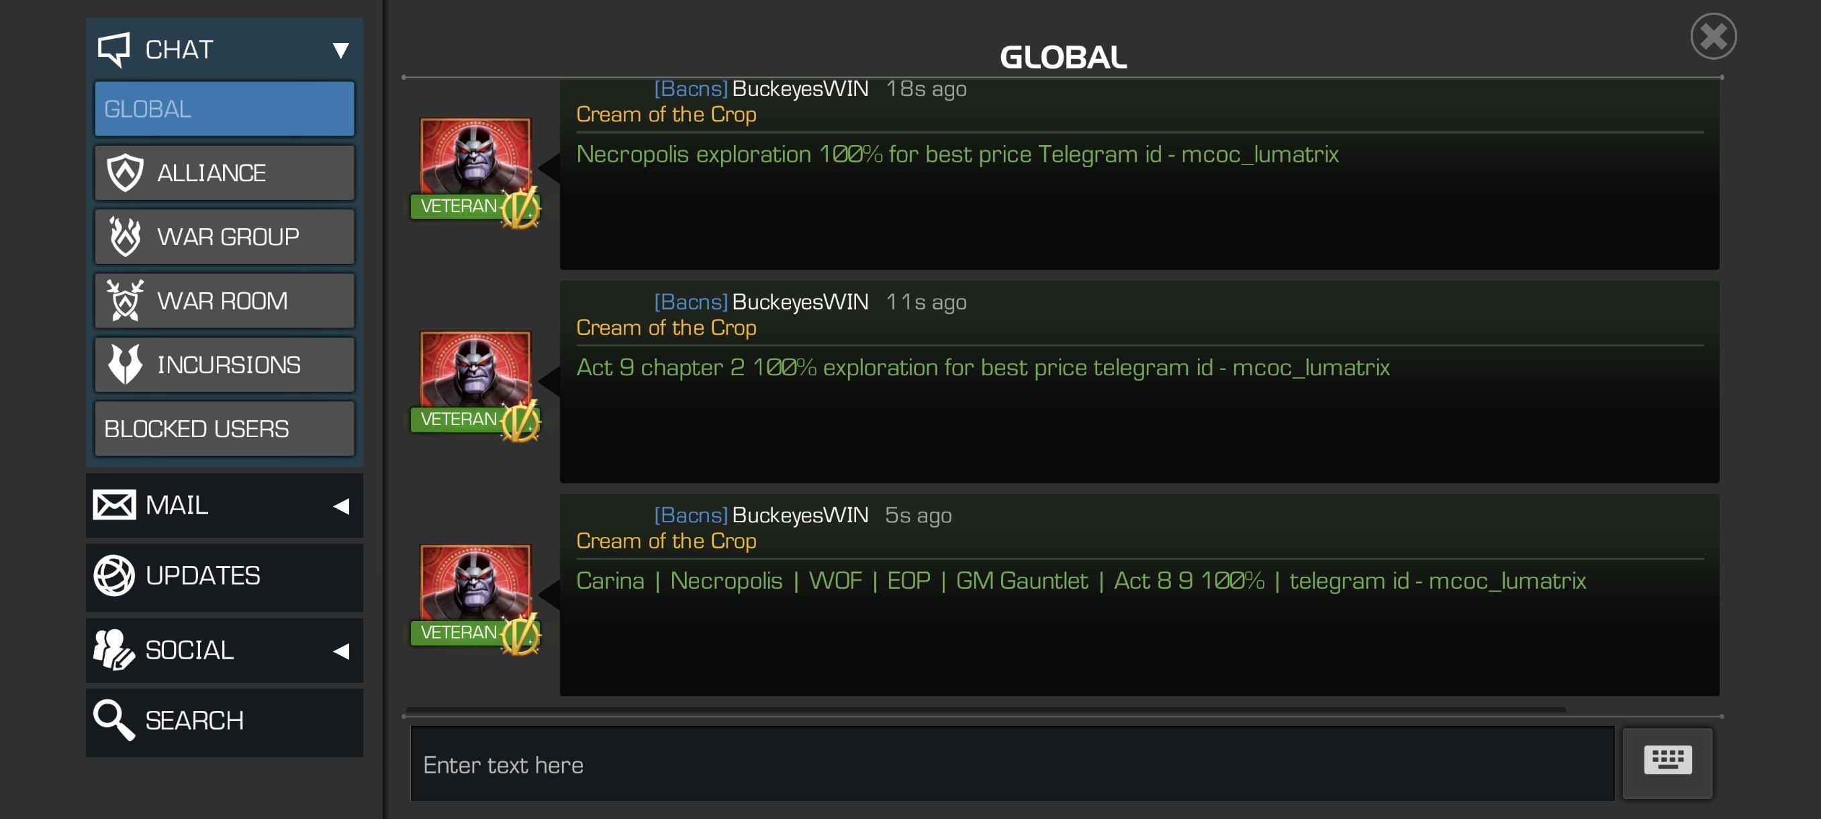Select the War Group flame icon
Screen dimensions: 1821x819
[x=125, y=237]
